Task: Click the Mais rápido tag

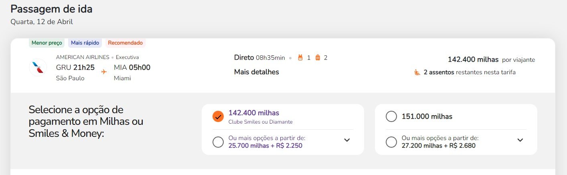Action: [x=85, y=43]
